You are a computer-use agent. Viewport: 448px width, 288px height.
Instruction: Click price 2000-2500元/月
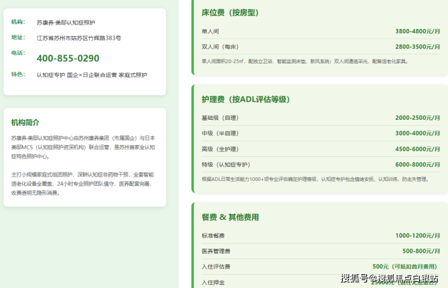click(418, 117)
